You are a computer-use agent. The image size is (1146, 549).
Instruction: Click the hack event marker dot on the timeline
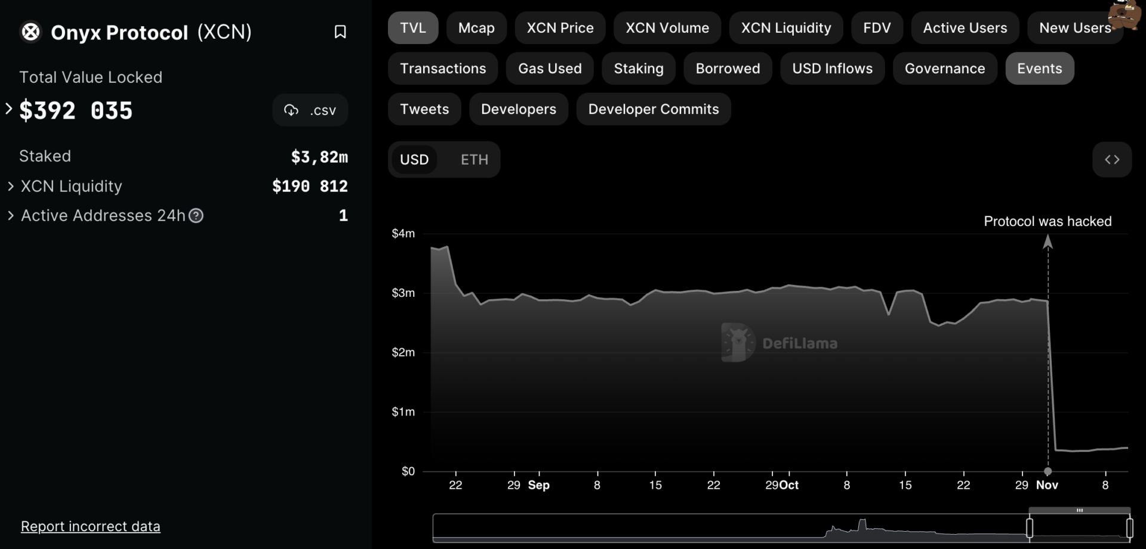[x=1048, y=472]
